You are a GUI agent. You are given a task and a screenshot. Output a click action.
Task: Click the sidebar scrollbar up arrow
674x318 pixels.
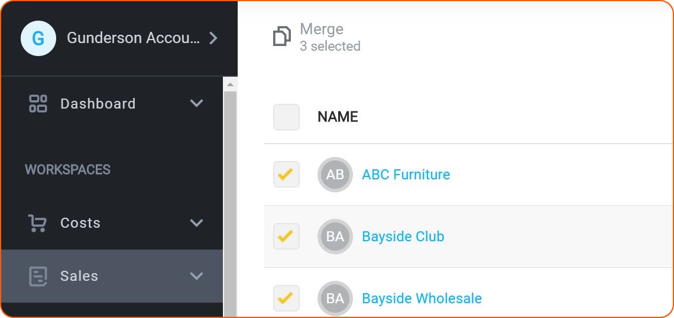(x=230, y=84)
